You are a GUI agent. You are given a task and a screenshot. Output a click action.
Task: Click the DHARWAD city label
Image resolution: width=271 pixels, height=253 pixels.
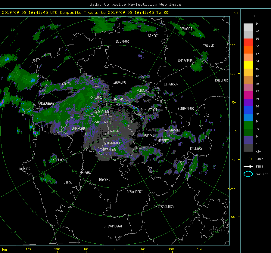(x=78, y=128)
